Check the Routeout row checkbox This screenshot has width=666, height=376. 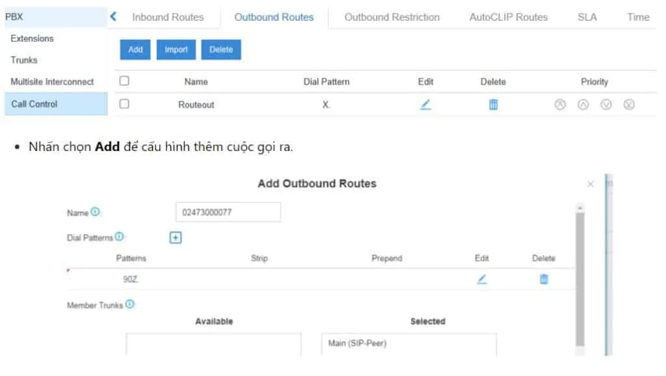point(124,104)
